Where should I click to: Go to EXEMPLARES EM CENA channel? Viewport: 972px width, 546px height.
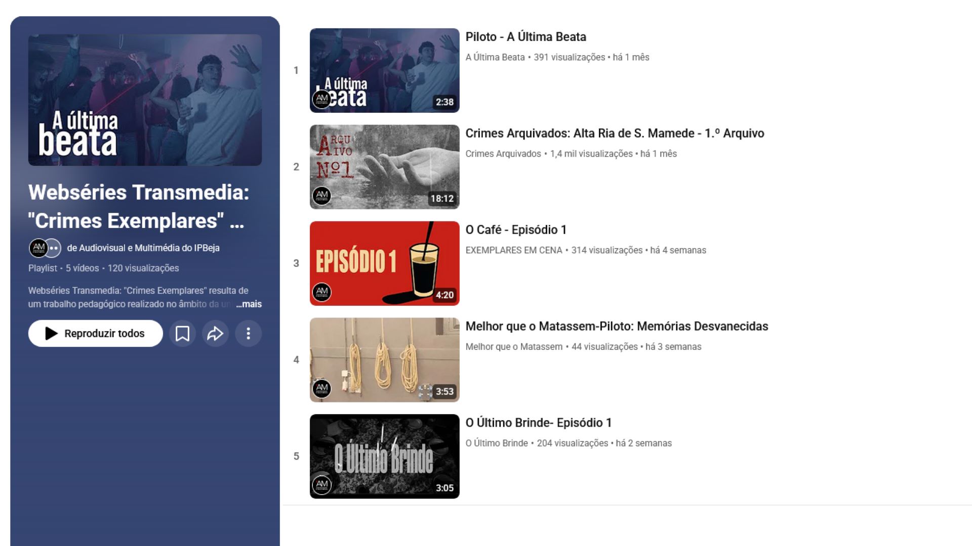(513, 250)
